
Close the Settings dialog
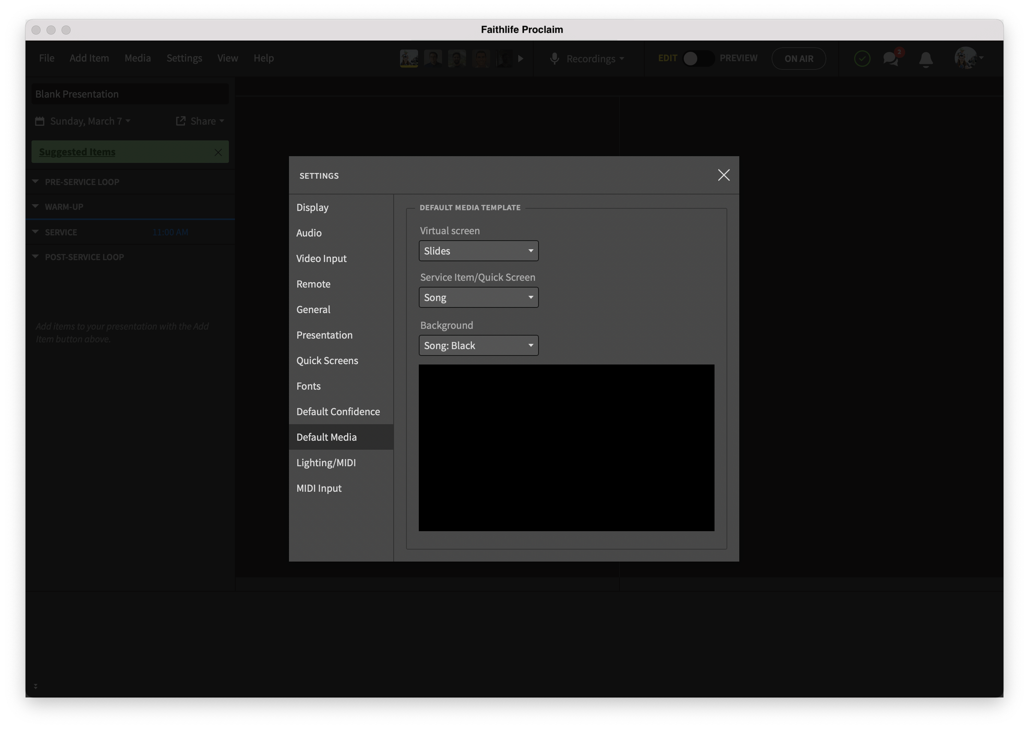tap(724, 174)
